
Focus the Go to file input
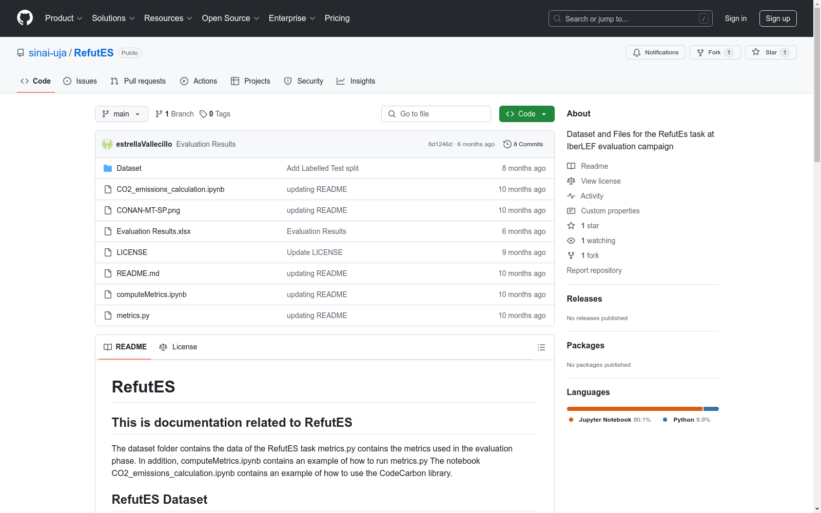pyautogui.click(x=436, y=114)
